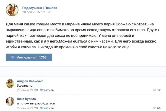The height and width of the screenshot is (111, 166).
Task: Like Вика Курило's comment via heart icon
Action: [154, 108]
